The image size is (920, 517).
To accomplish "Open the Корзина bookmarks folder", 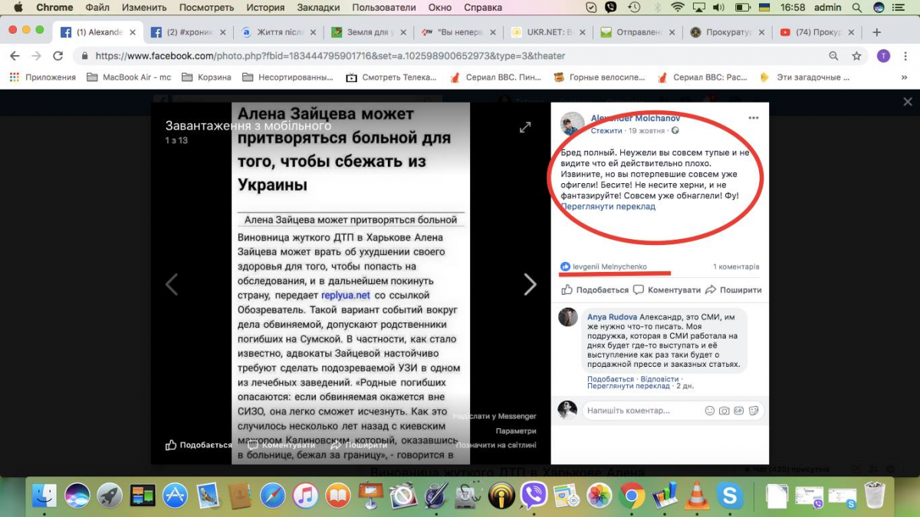I will (207, 77).
